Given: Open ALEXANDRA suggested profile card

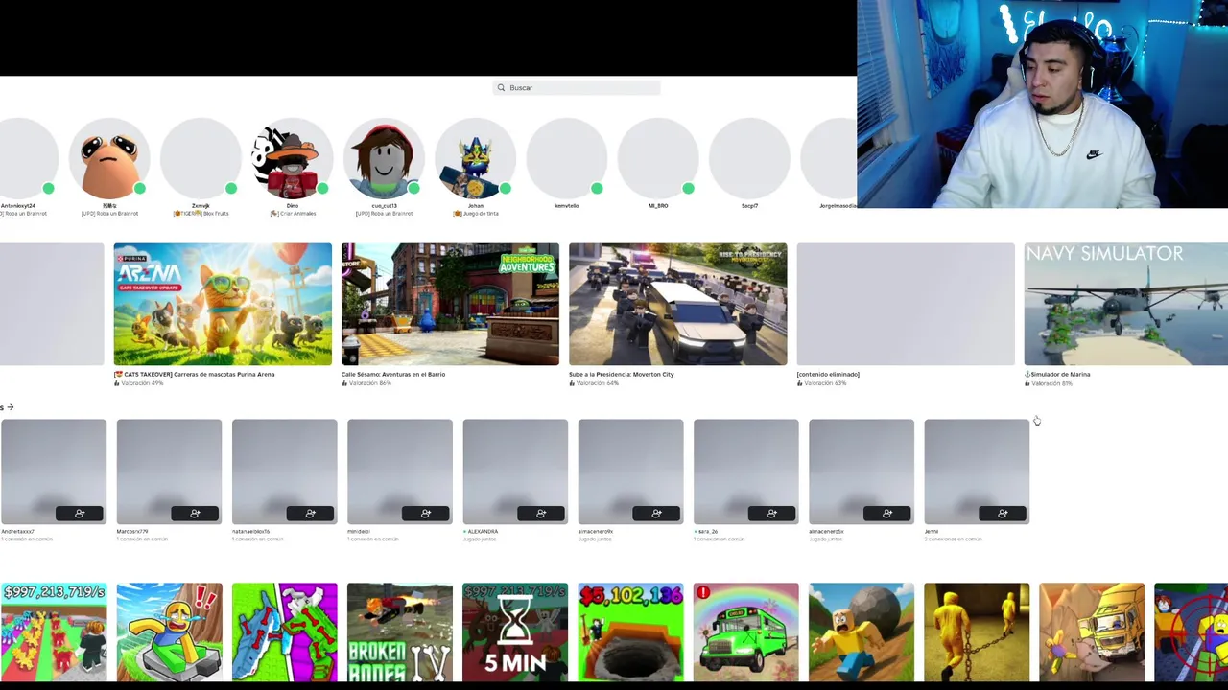Looking at the screenshot, I should coord(515,471).
